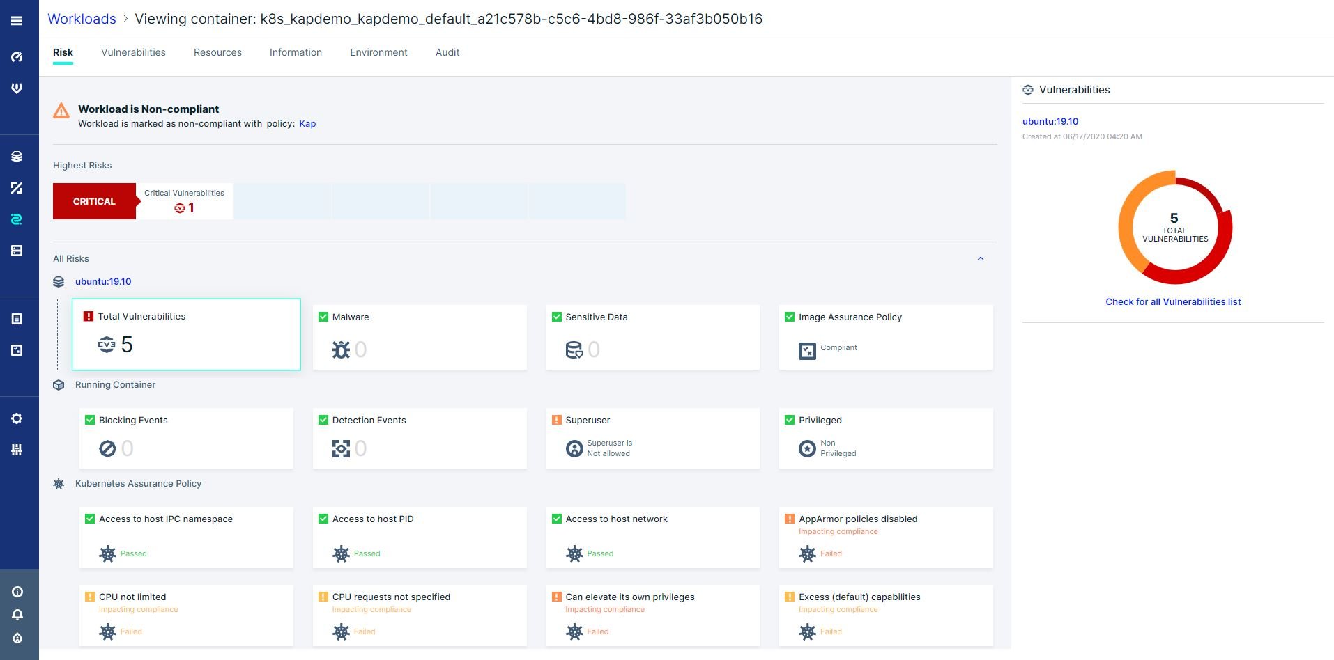1334x660 pixels.
Task: Open the risk analysis percent icon in the sidebar
Action: click(x=17, y=187)
